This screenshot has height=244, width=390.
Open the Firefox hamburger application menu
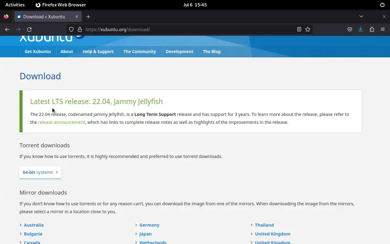[x=383, y=30]
